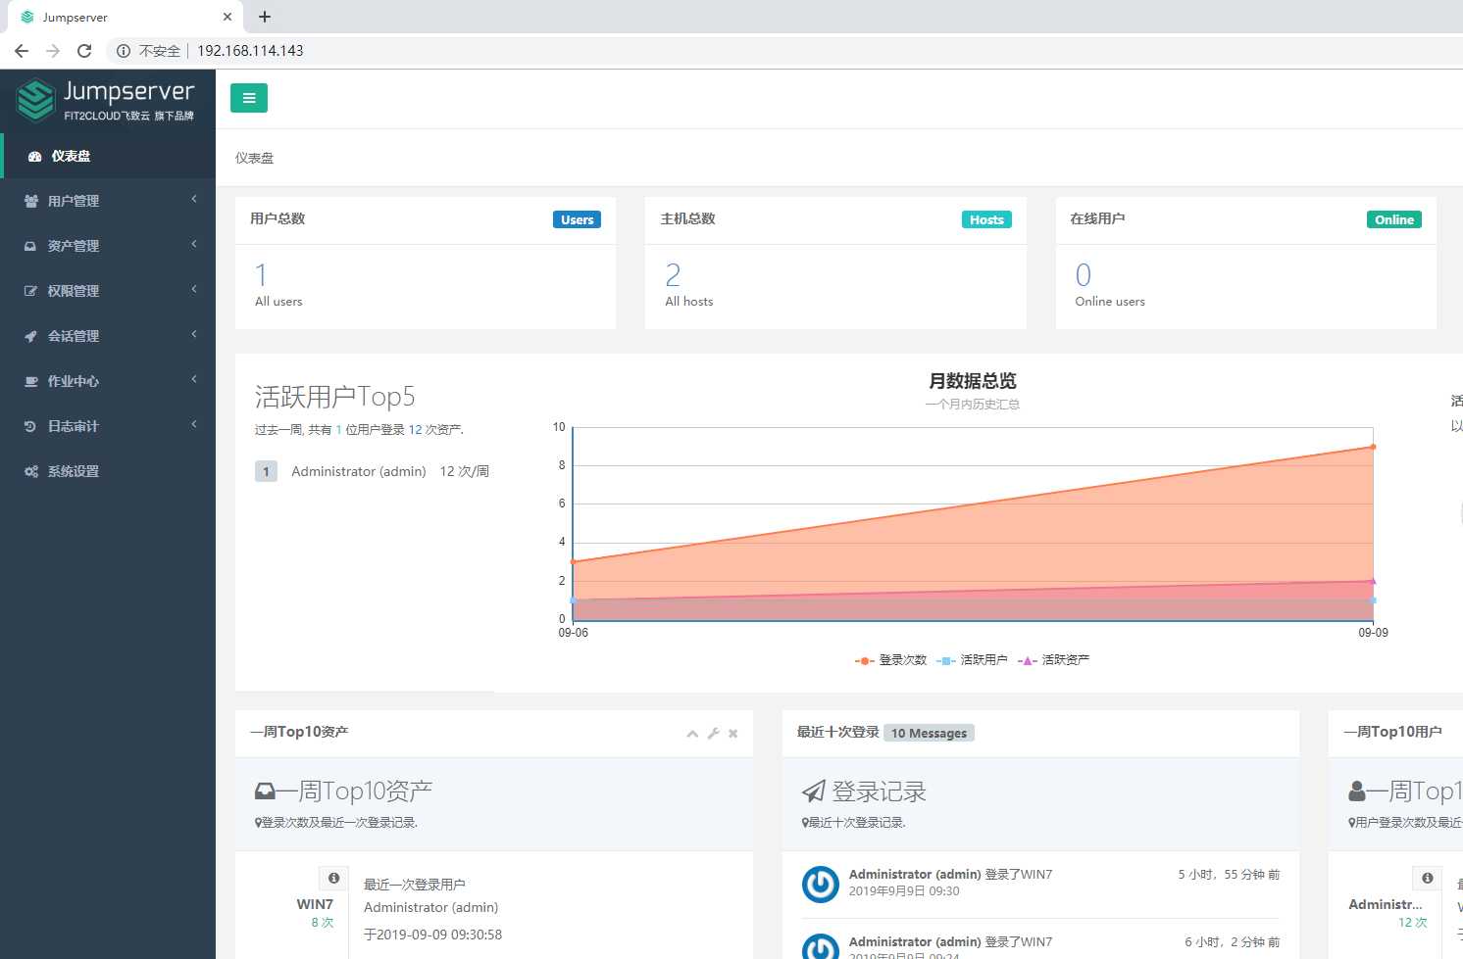Reload the page with the refresh icon
Screen dimensions: 1463x959
coord(84,51)
